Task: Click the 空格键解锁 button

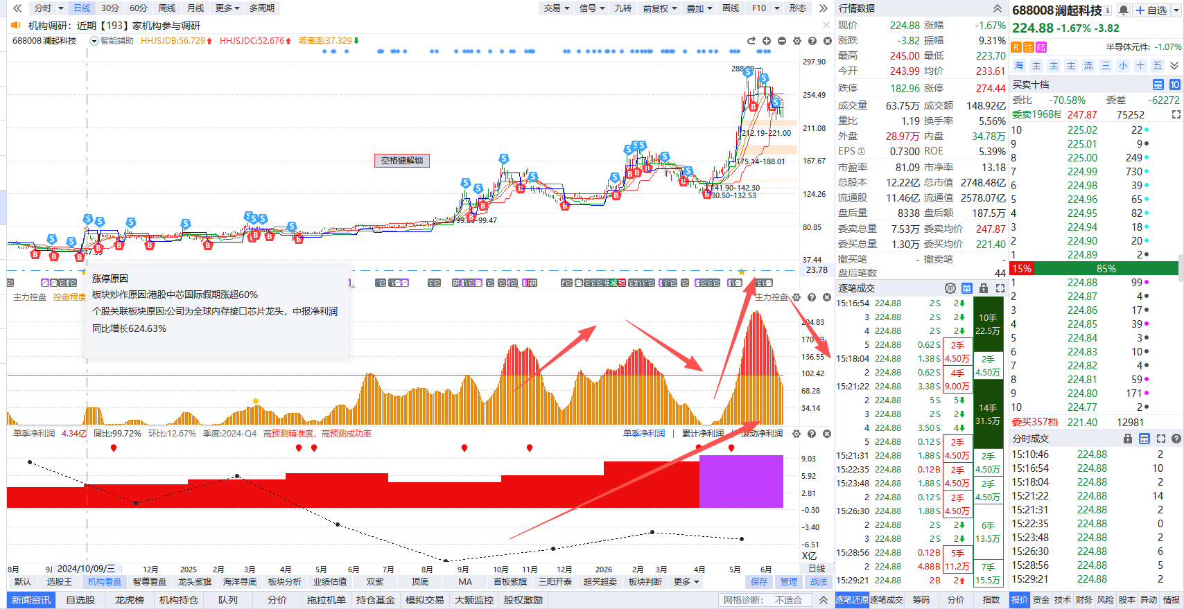Action: [402, 161]
